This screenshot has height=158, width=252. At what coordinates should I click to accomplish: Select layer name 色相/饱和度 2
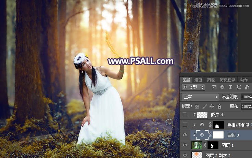click(239, 125)
